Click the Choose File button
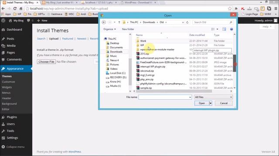279x156 pixels. [x=46, y=62]
